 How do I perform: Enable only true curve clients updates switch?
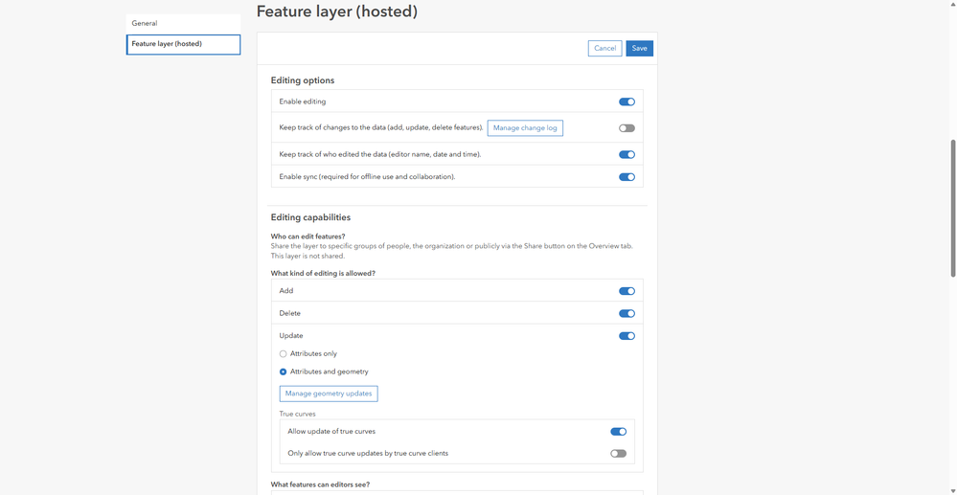coord(618,454)
